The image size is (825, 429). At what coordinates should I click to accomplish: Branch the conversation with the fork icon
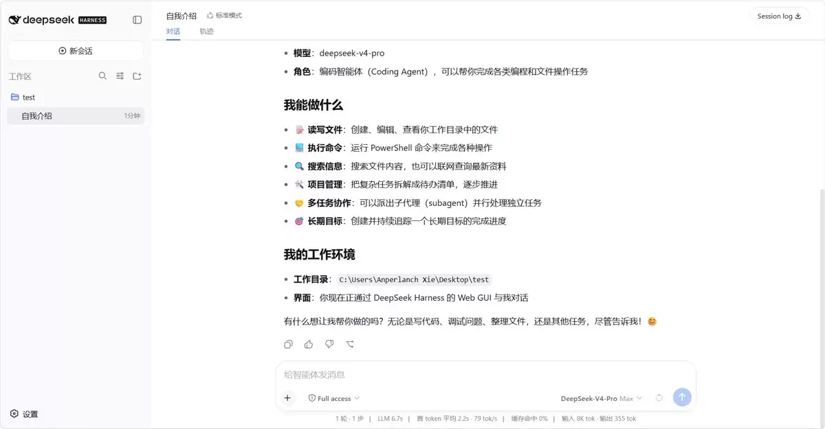pos(350,344)
